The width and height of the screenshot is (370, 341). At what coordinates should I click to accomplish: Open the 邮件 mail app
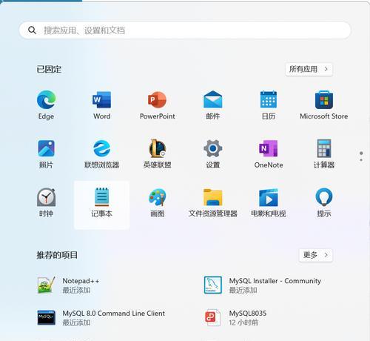tap(213, 105)
